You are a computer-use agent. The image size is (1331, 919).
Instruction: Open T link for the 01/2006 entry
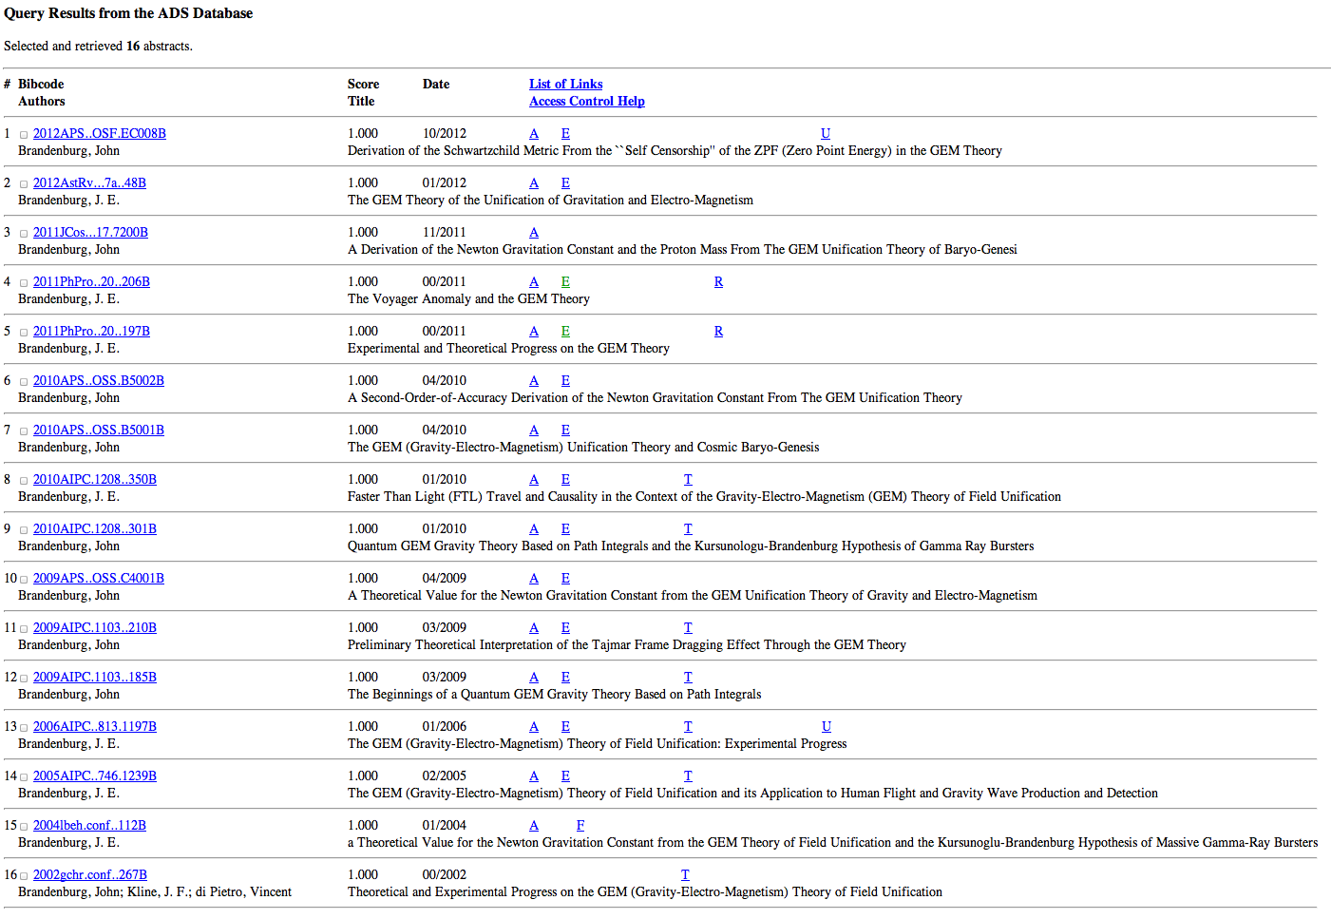pos(688,726)
